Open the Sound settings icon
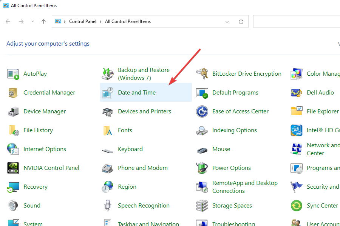 (x=32, y=206)
